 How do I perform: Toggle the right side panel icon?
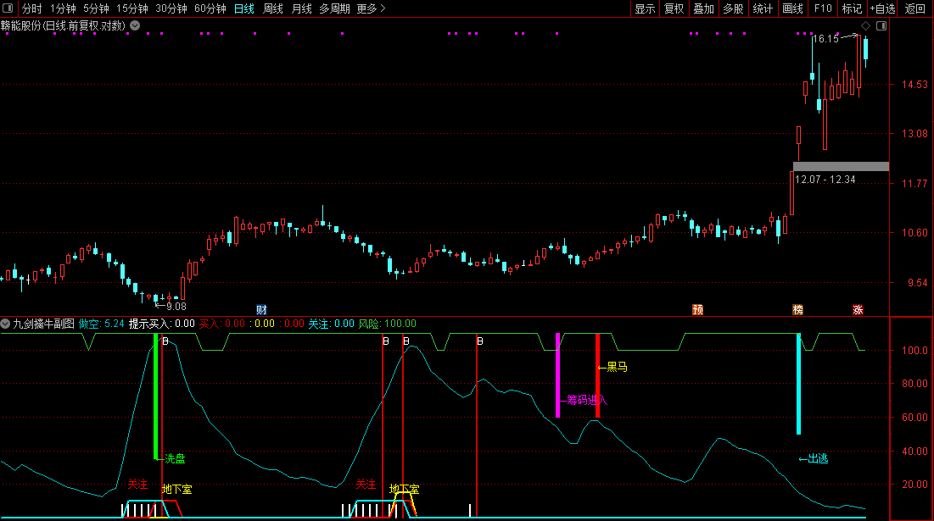click(881, 26)
